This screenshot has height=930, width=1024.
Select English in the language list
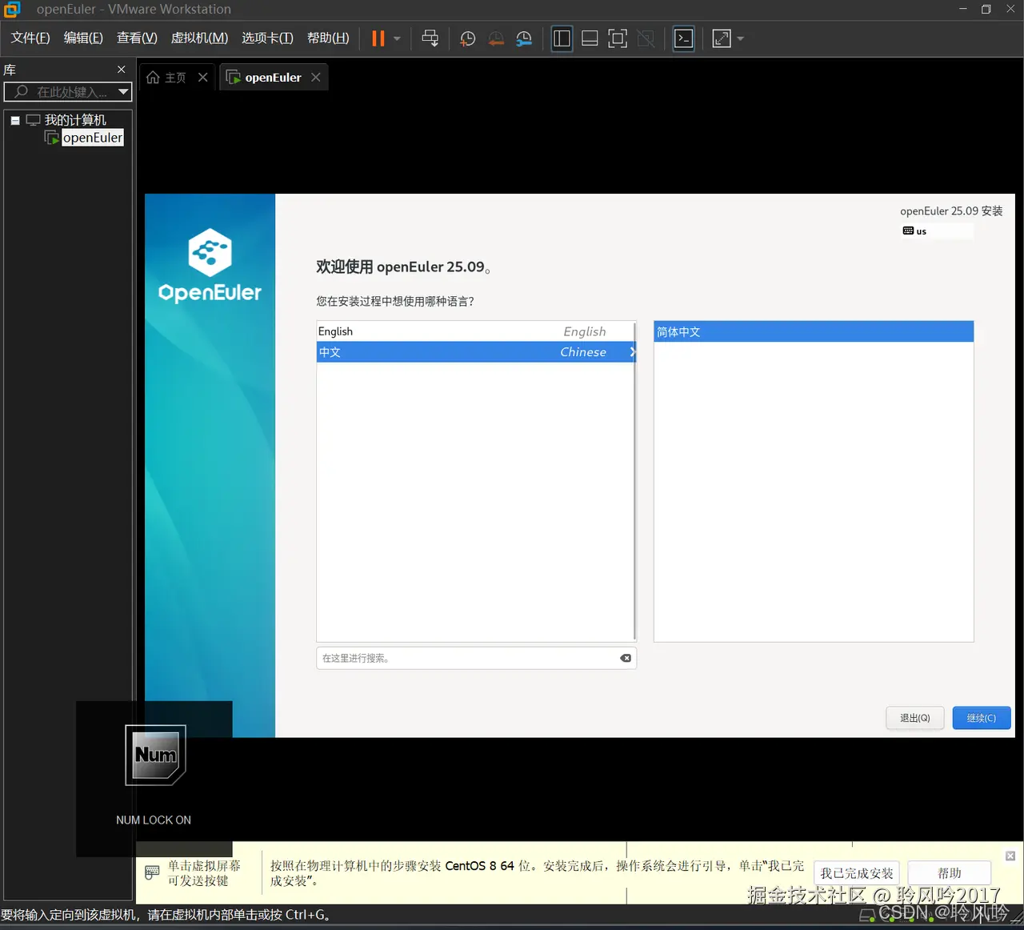475,331
